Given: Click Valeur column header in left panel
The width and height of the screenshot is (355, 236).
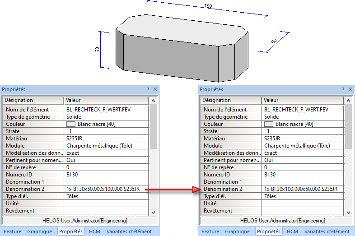Looking at the screenshot, I should (106, 100).
